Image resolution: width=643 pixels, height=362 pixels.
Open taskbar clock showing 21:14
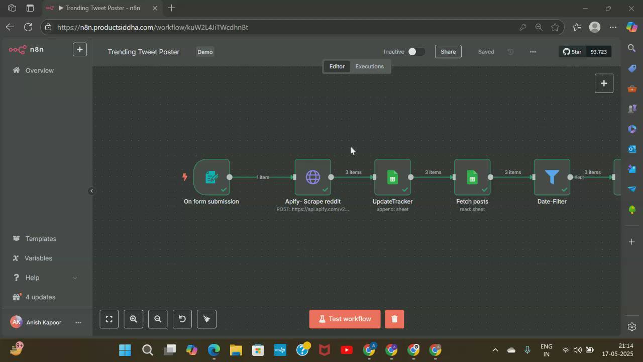[618, 350]
